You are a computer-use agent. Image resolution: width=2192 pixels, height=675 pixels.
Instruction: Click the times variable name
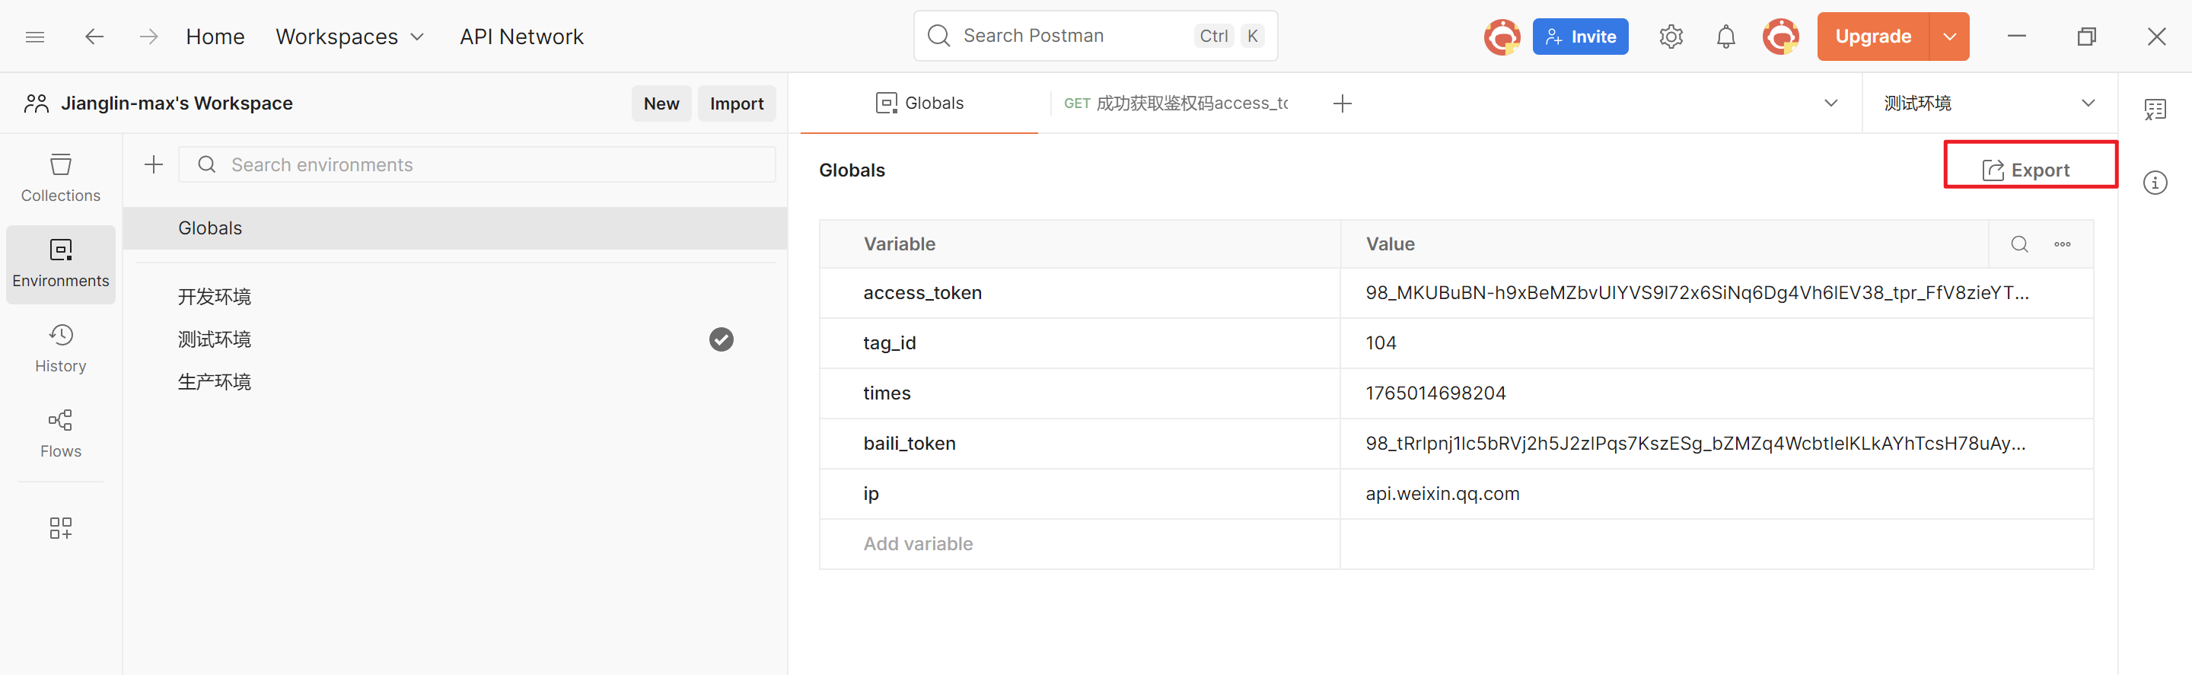(x=887, y=393)
